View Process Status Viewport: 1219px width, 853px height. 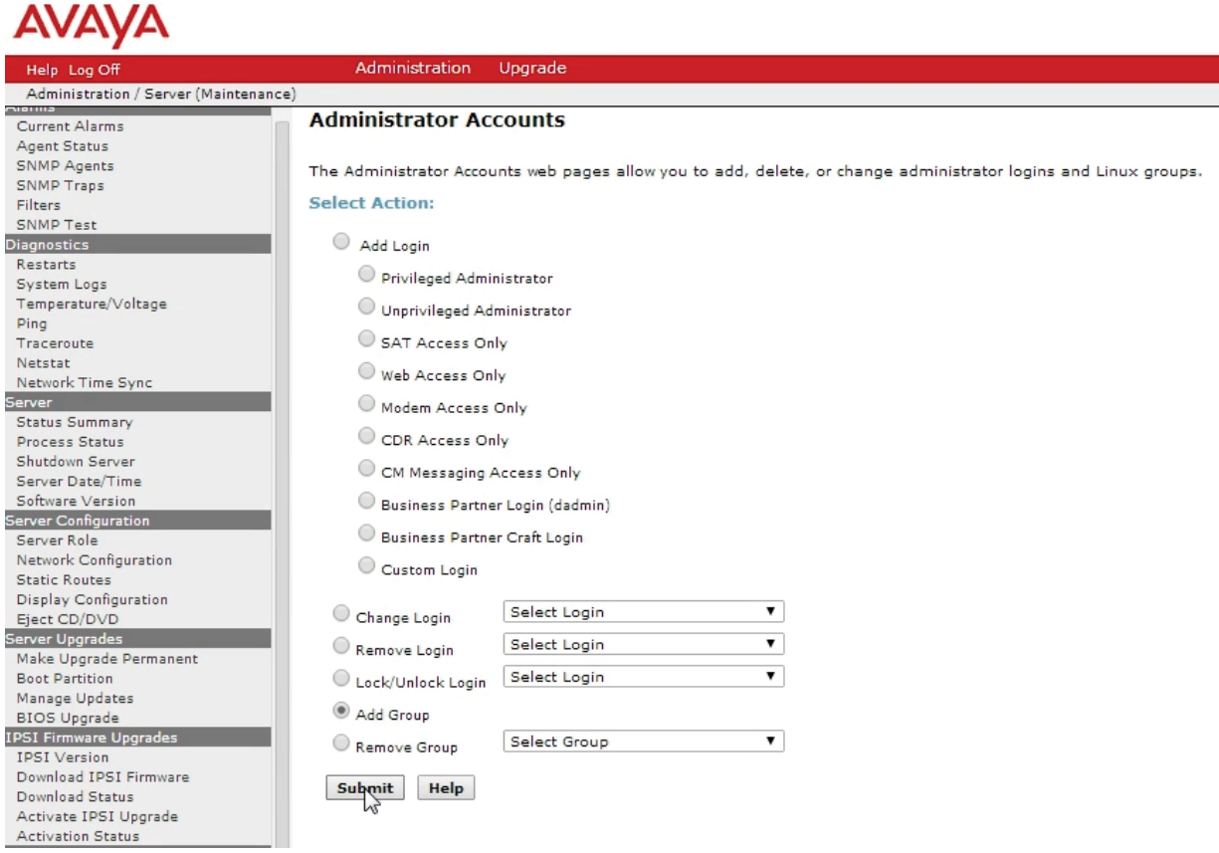71,442
